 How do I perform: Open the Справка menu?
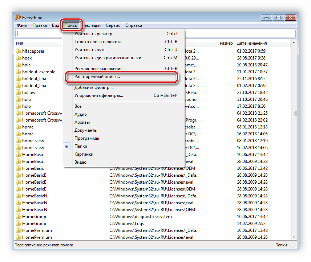click(x=134, y=25)
